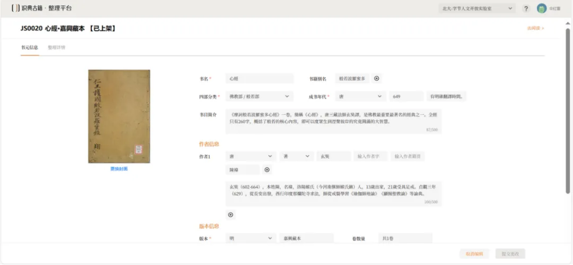Viewport: 573px width, 265px height.
Task: Click the 书籍别名 field 般若波羅蜜多
Action: pyautogui.click(x=352, y=78)
